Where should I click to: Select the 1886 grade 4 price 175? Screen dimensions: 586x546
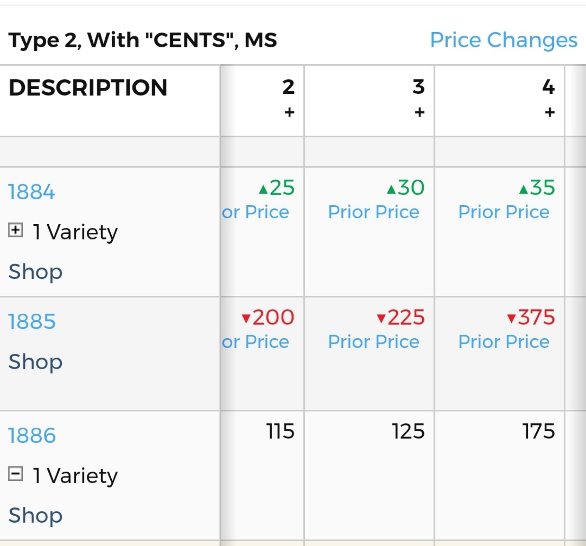coord(538,431)
